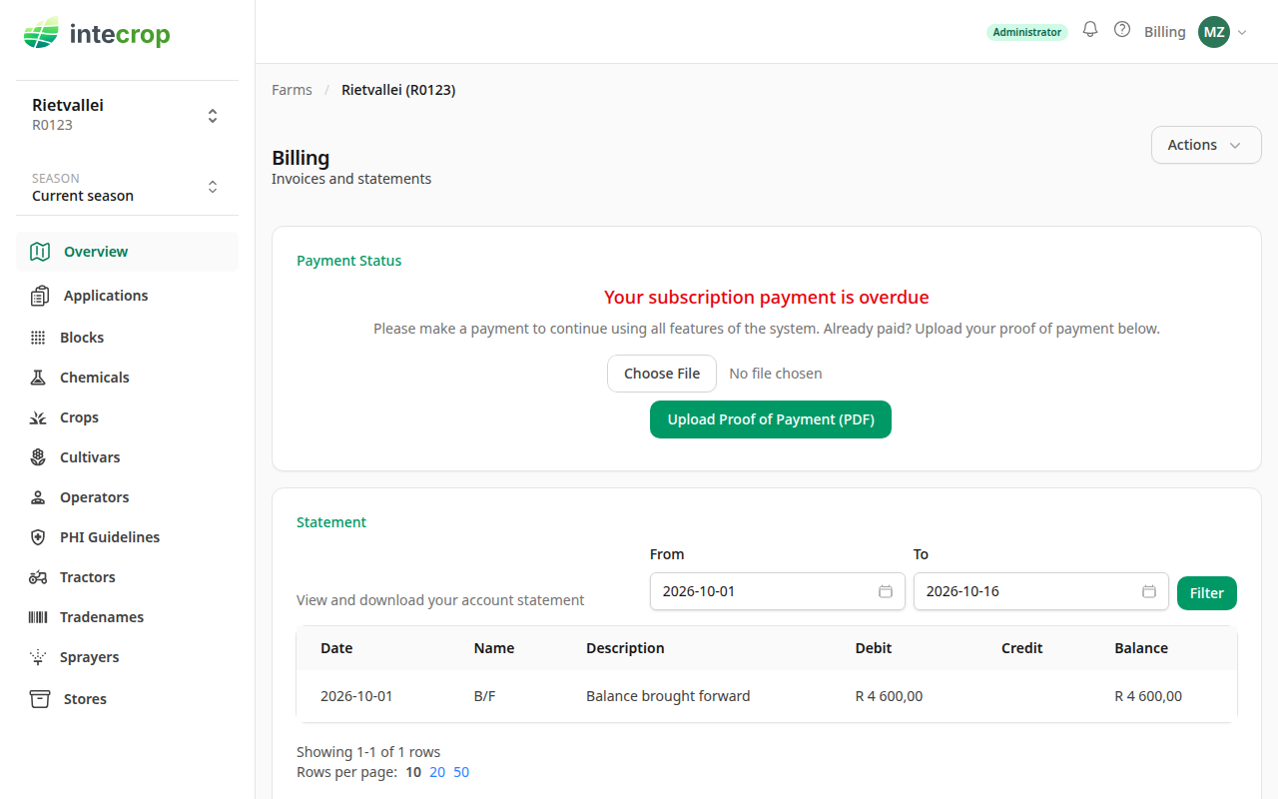Click the Balance column header
Viewport: 1278px width, 799px height.
(x=1141, y=648)
